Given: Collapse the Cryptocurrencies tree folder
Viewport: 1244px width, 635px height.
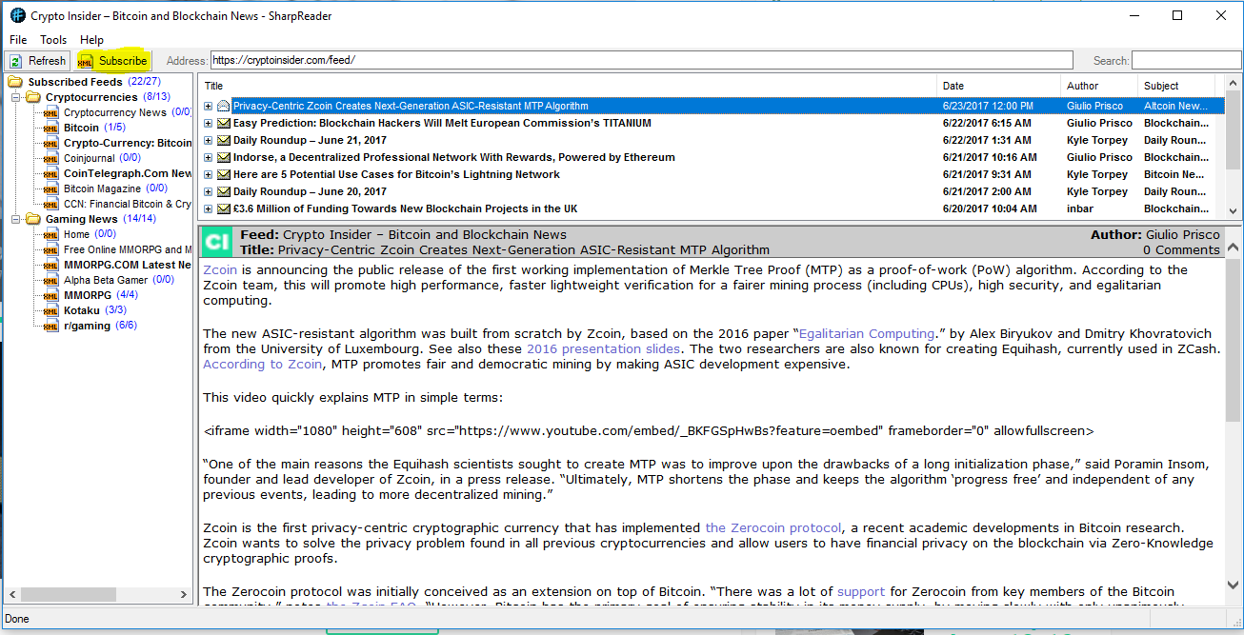Looking at the screenshot, I should (16, 97).
